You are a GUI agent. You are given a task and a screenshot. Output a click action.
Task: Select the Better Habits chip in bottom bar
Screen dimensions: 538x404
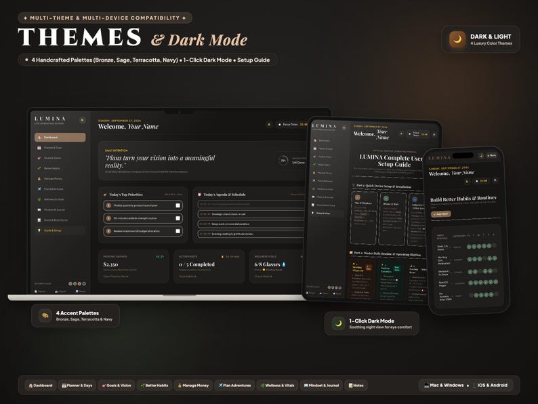(154, 386)
